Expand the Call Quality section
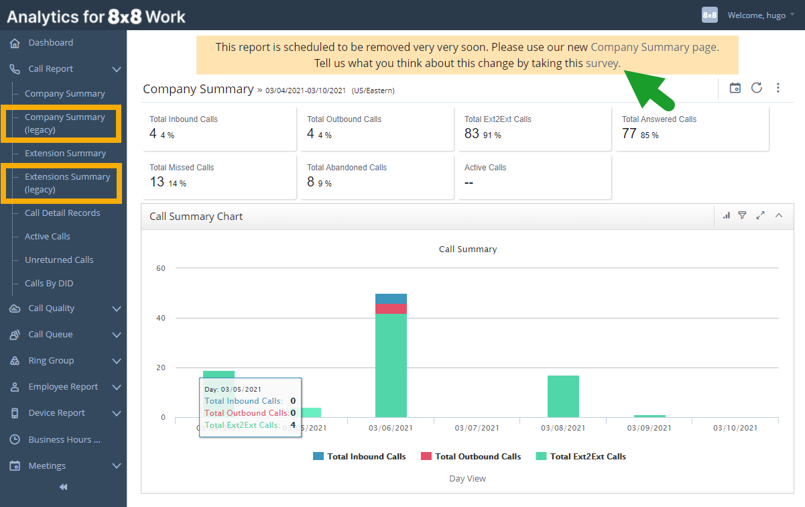The width and height of the screenshot is (805, 507). click(x=63, y=308)
